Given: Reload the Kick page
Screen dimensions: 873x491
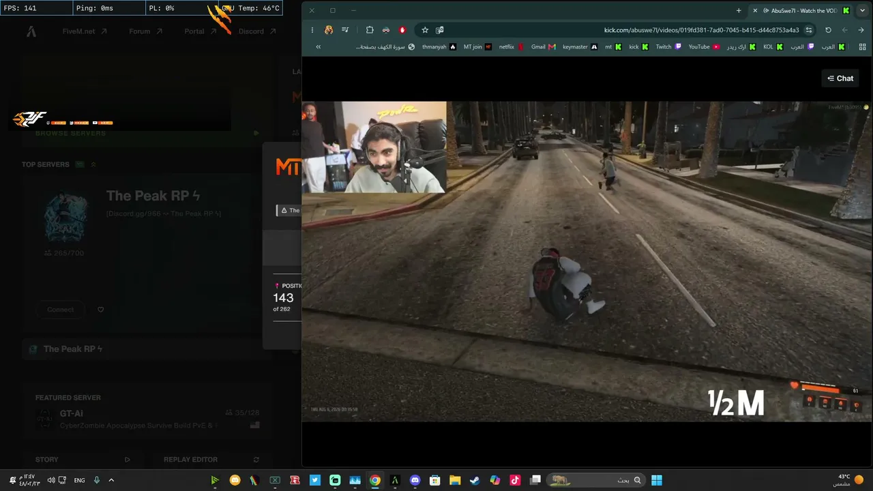Looking at the screenshot, I should pos(828,30).
